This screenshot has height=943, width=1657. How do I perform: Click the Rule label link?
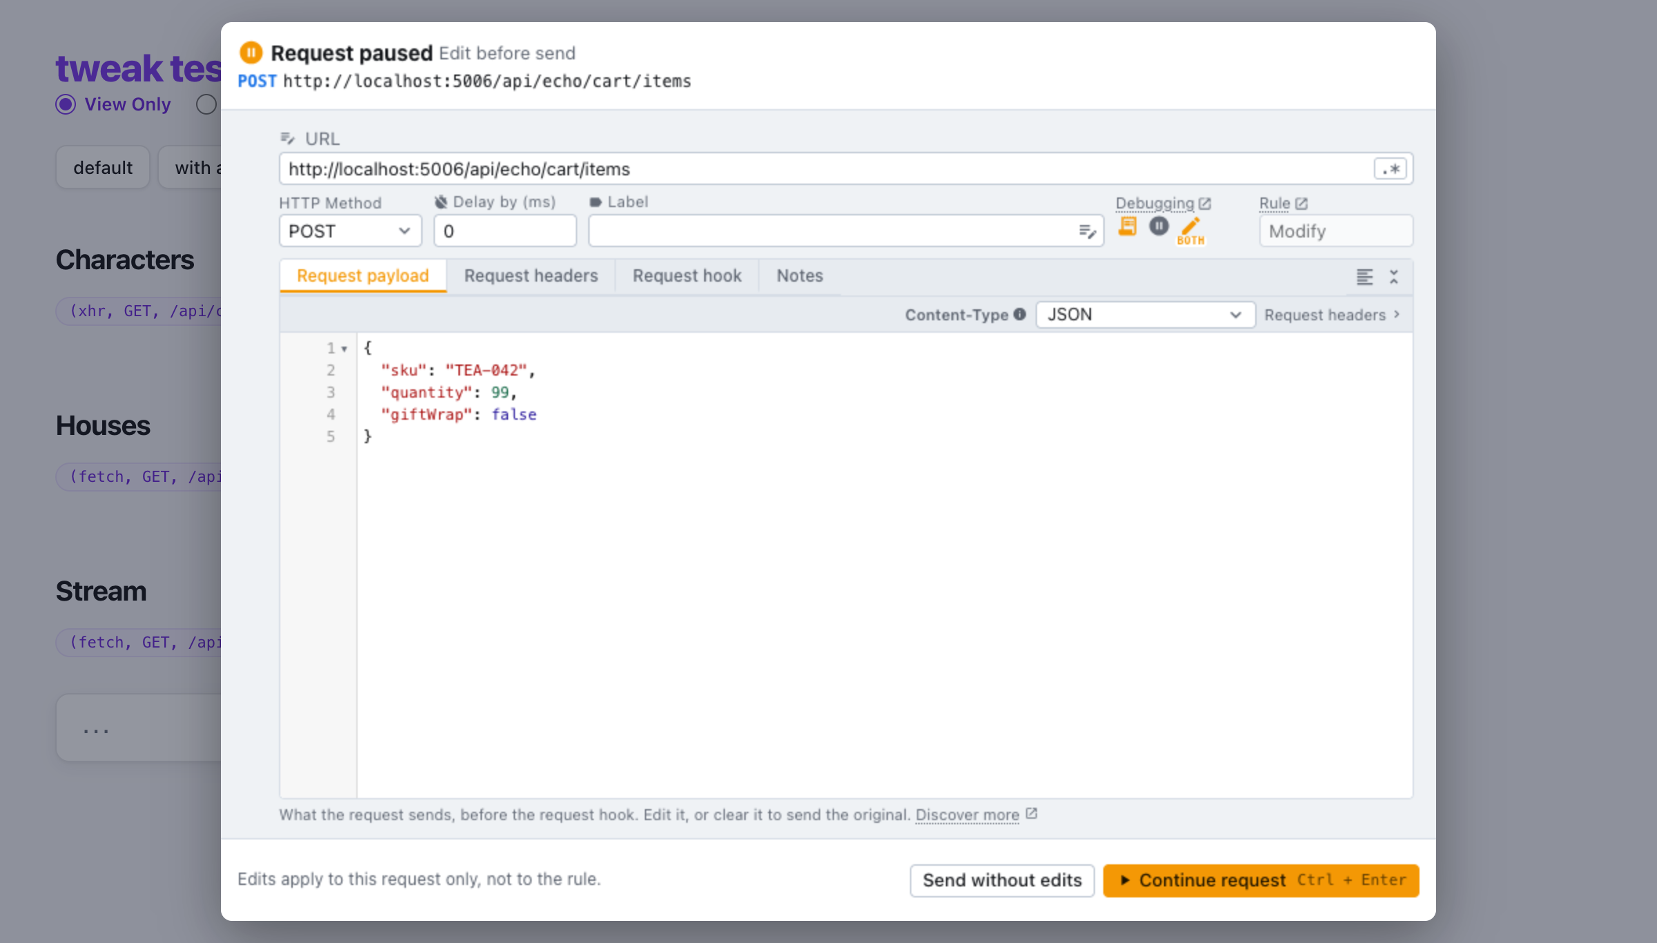[x=1275, y=203]
